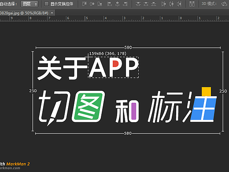Click the align horizontal centers icon

click(x=117, y=4)
